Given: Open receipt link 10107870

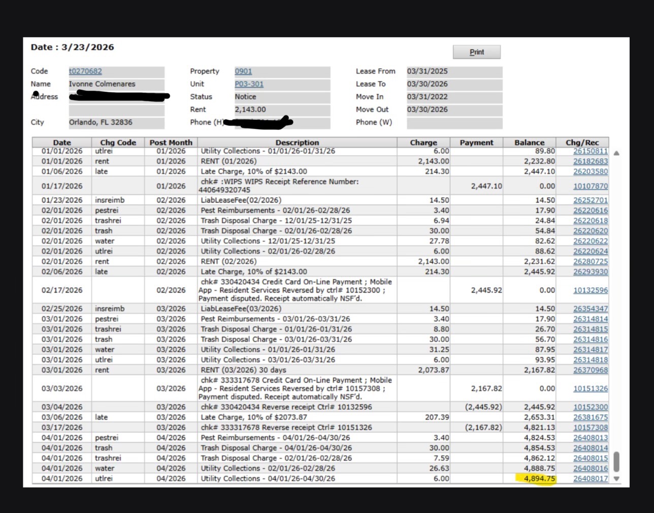Looking at the screenshot, I should coord(590,186).
